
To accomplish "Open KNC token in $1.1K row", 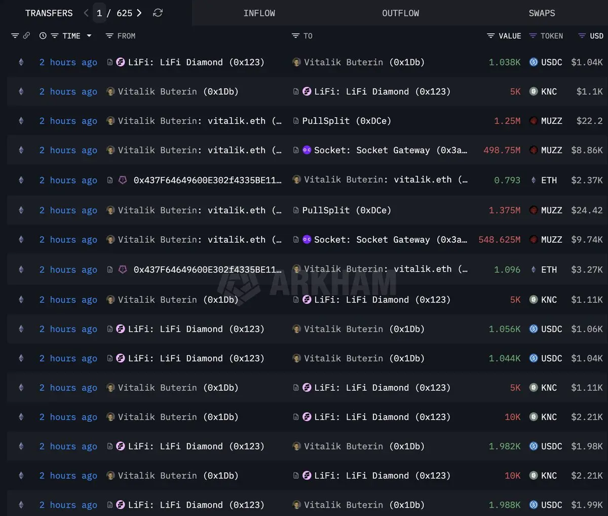I will [543, 92].
